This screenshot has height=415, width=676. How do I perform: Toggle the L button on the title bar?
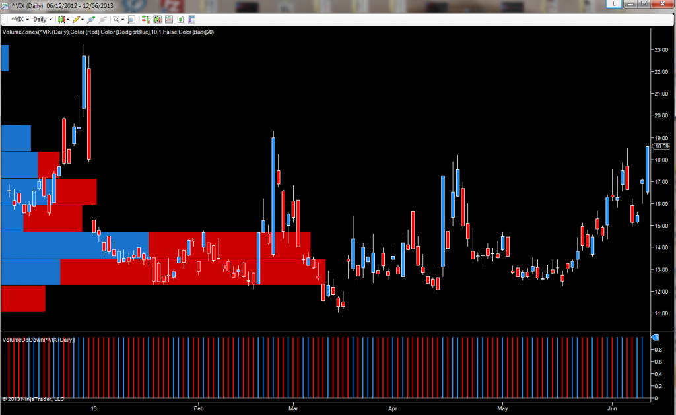[613, 3]
